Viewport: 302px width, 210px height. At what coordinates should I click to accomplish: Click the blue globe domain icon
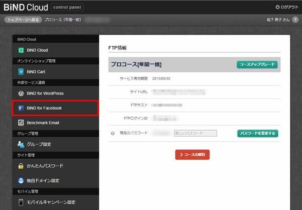point(21,180)
